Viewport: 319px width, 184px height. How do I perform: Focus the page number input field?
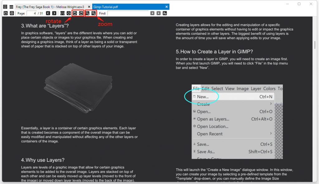[31, 13]
